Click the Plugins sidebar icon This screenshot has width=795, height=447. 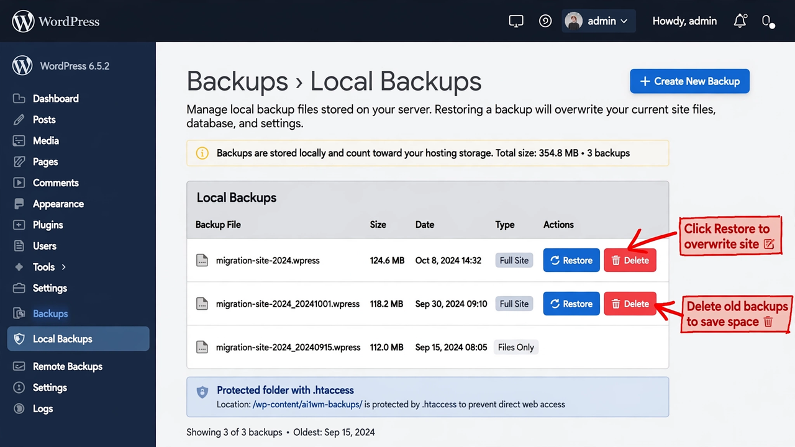pos(19,225)
